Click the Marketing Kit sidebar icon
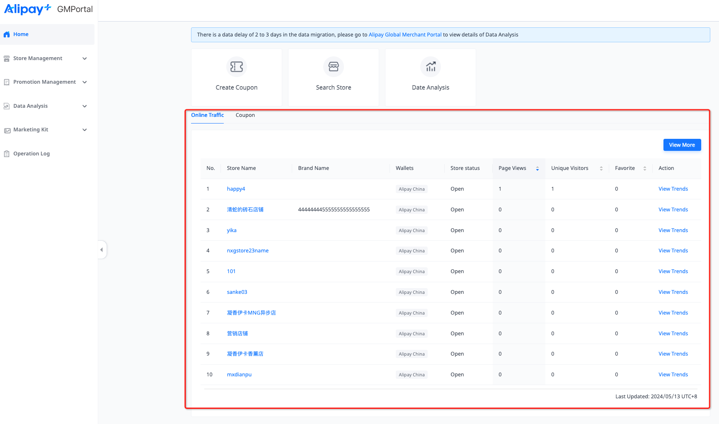This screenshot has height=424, width=719. click(7, 130)
